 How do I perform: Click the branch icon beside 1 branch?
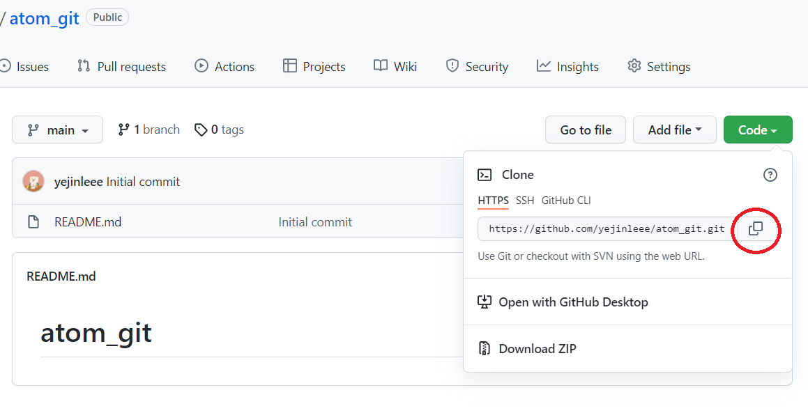tap(123, 130)
